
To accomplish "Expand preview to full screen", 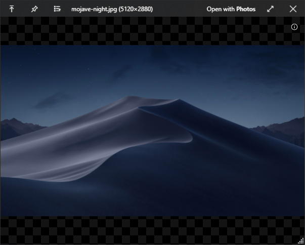I will pyautogui.click(x=271, y=9).
